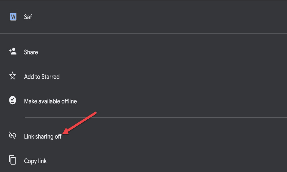
Task: Copy the Saf document's link to clipboard
Action: [143, 161]
